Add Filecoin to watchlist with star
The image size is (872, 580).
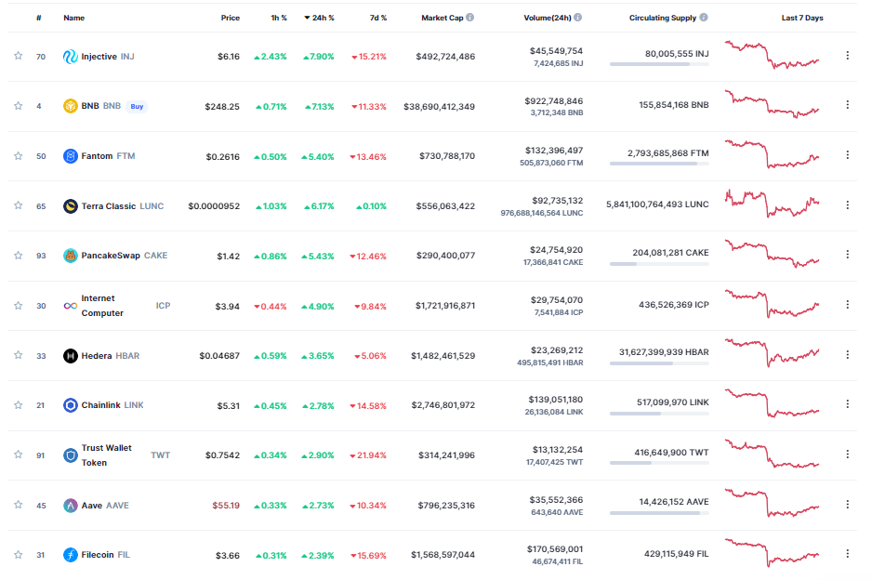pos(18,555)
